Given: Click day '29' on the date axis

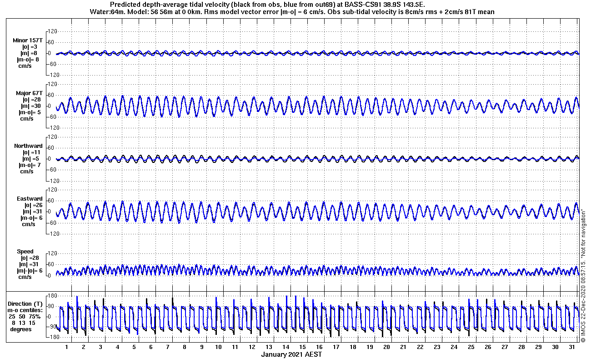Looking at the screenshot, I should pyautogui.click(x=538, y=347).
